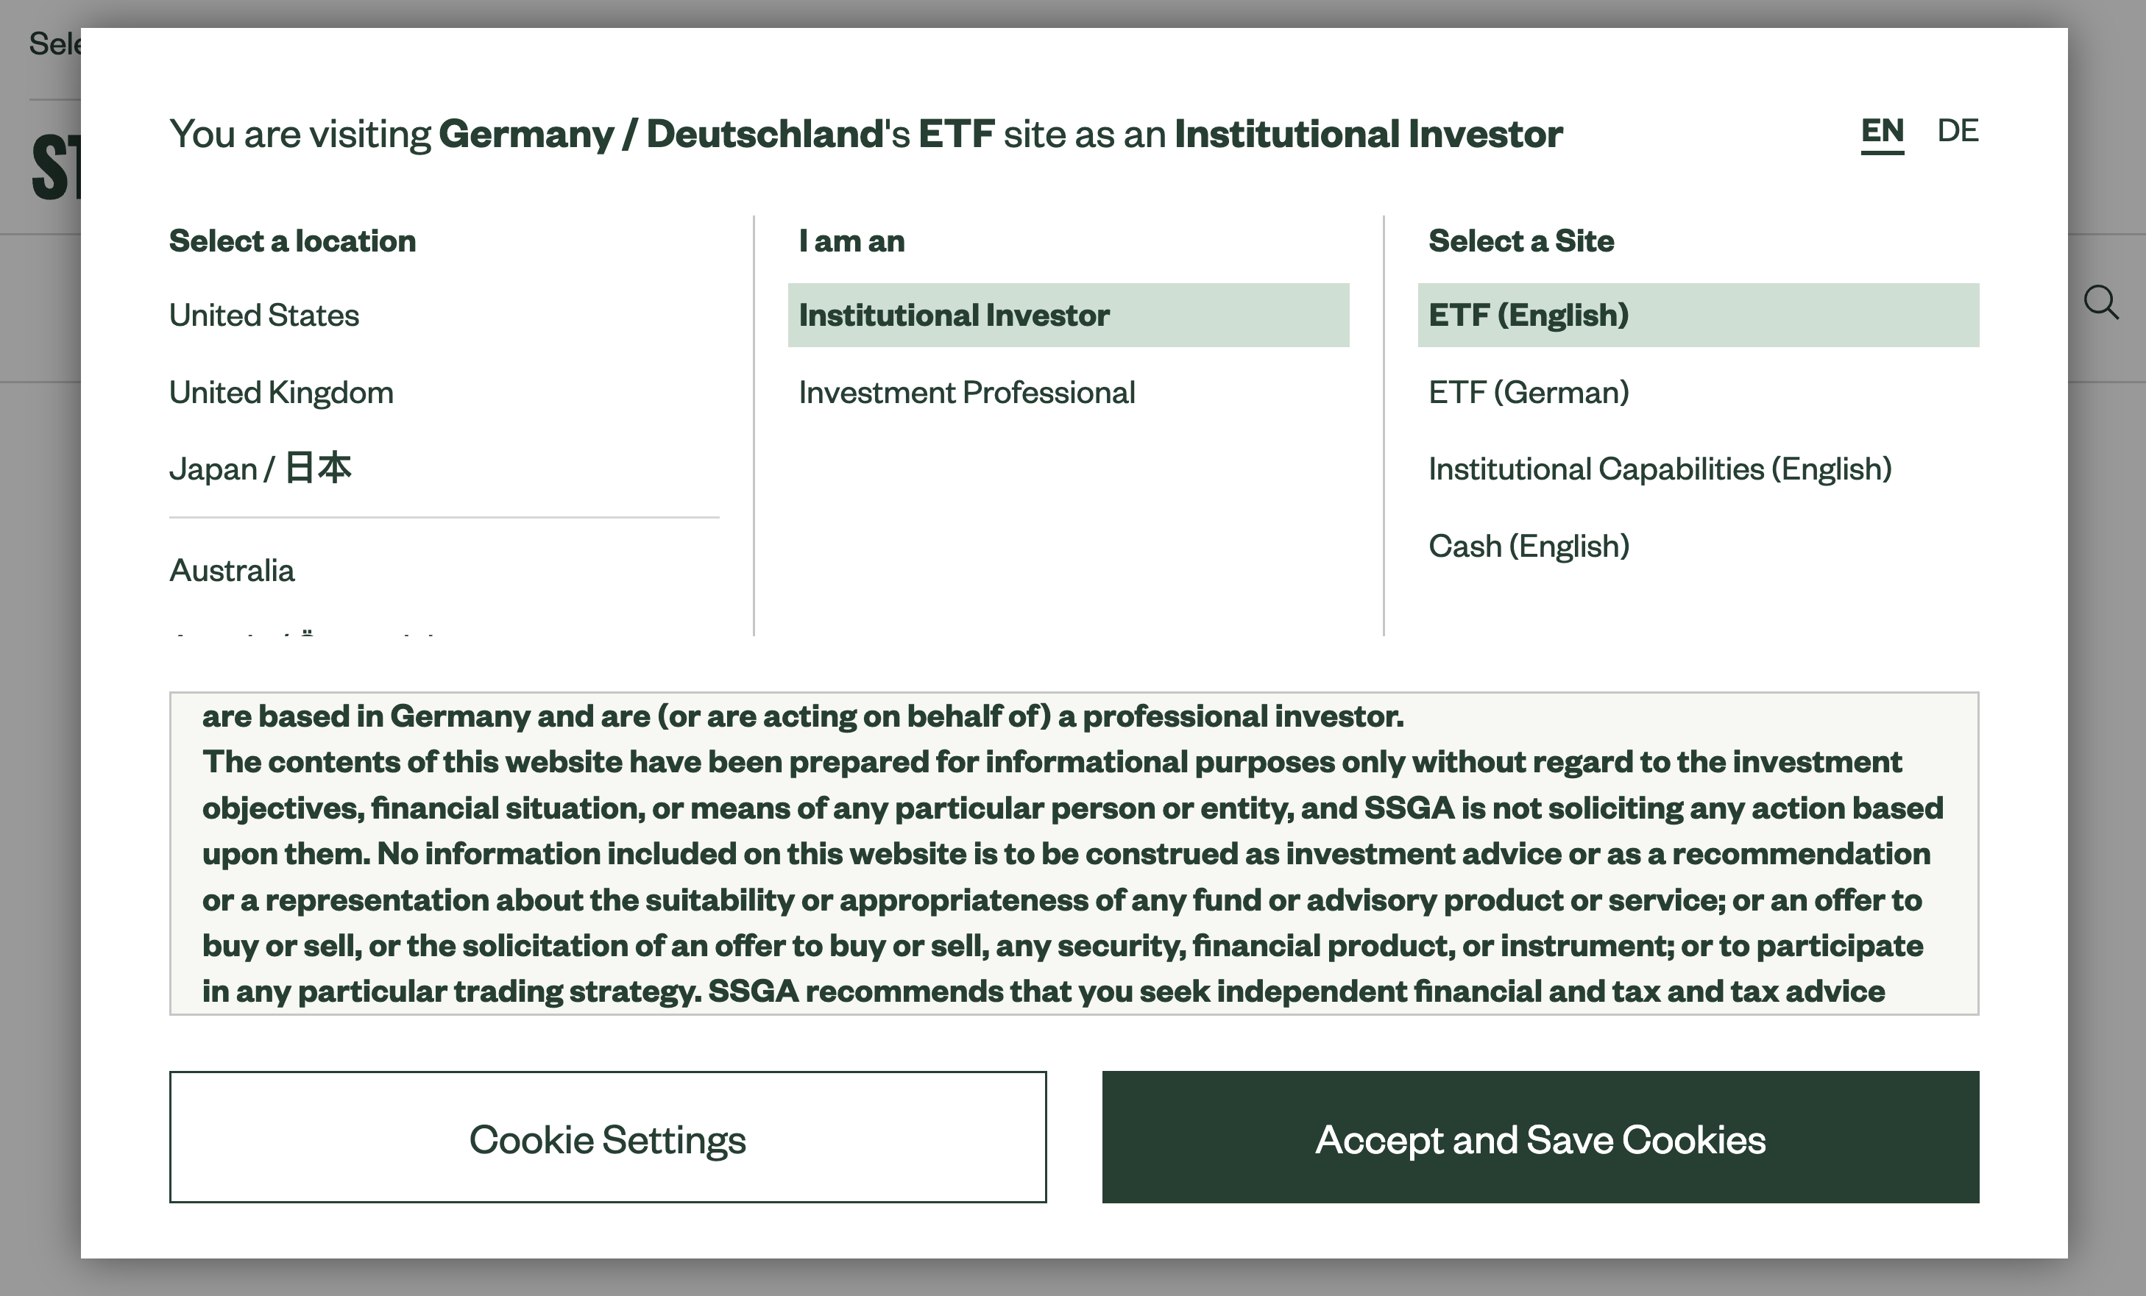
Task: Select United Kingdom as location
Action: tap(280, 392)
